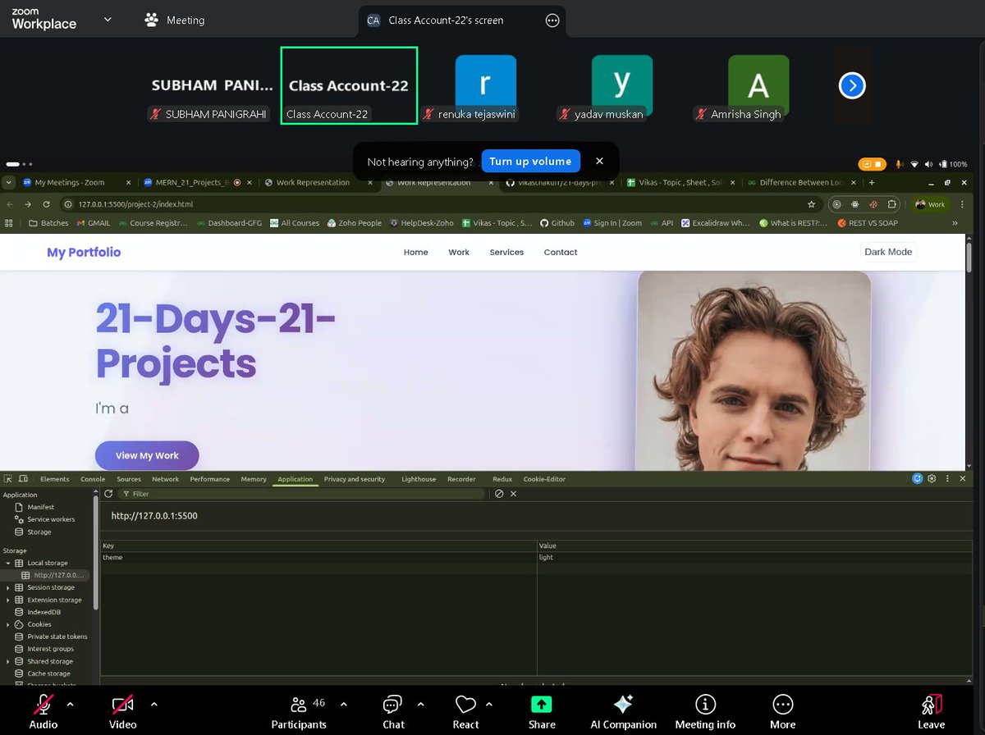Open Meeting info
The width and height of the screenshot is (985, 735).
coord(705,711)
